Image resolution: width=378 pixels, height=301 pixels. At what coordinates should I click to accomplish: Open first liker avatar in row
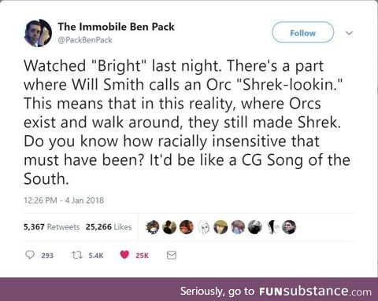[x=153, y=227]
